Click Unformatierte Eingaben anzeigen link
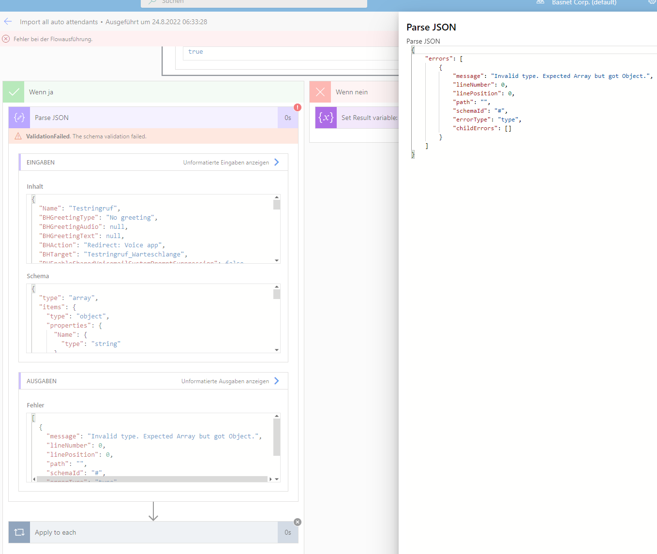This screenshot has width=657, height=554. (x=226, y=163)
